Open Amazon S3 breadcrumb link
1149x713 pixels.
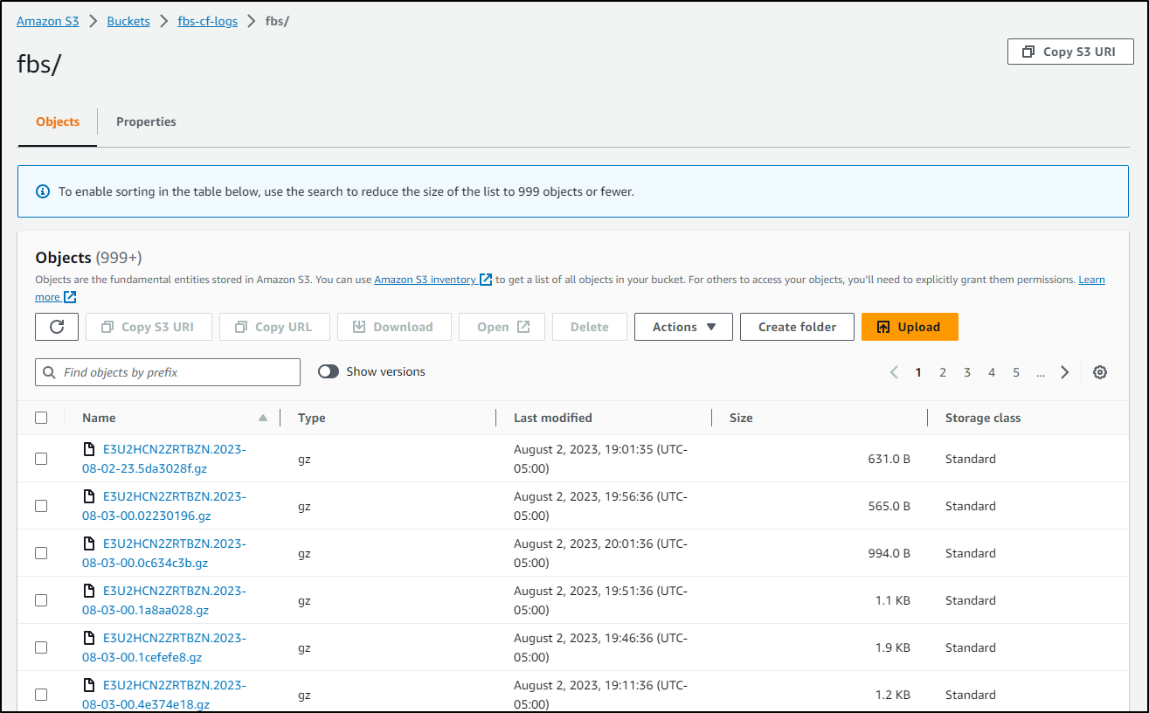[47, 21]
